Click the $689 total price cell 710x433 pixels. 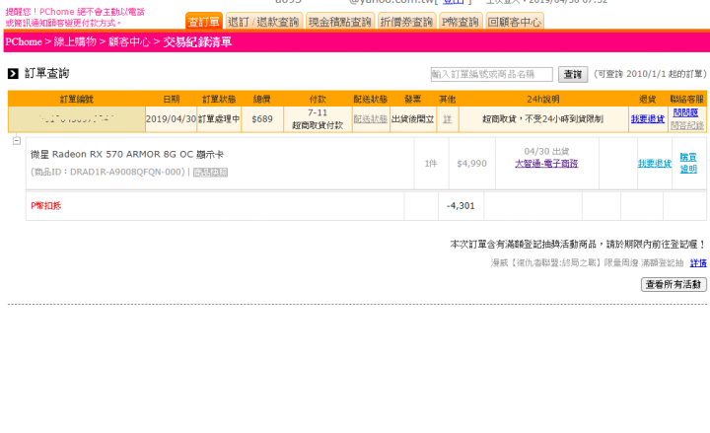coord(262,118)
